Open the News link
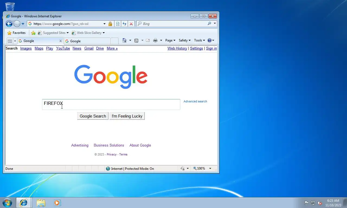The image size is (347, 208). point(77,48)
